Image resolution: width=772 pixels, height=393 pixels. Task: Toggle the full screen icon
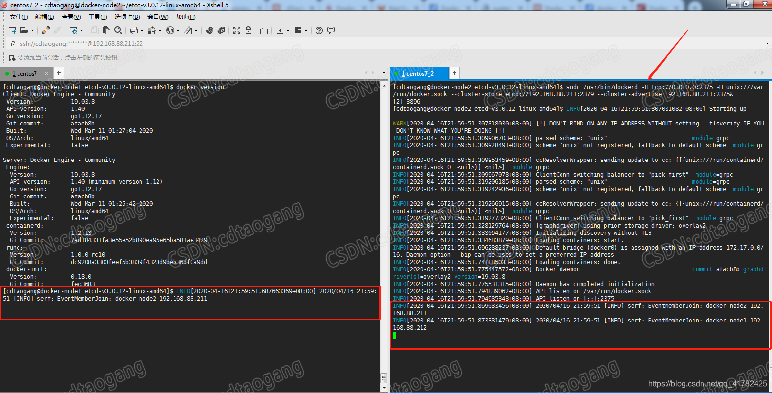pyautogui.click(x=237, y=30)
